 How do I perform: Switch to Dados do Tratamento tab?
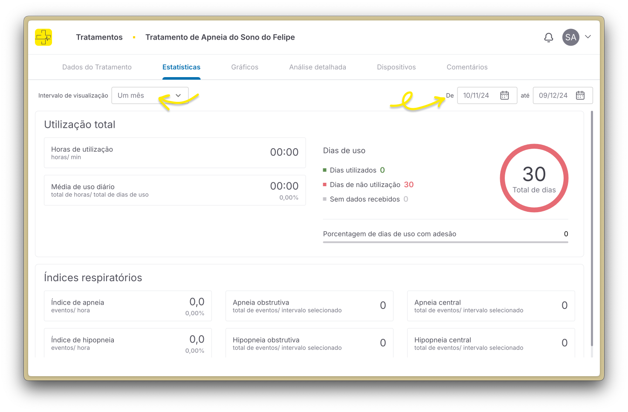click(x=97, y=67)
